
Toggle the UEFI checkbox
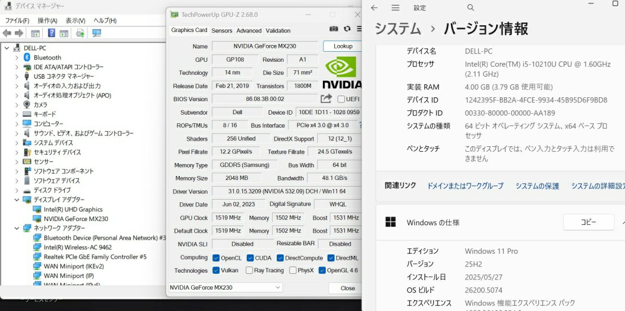[x=341, y=99]
